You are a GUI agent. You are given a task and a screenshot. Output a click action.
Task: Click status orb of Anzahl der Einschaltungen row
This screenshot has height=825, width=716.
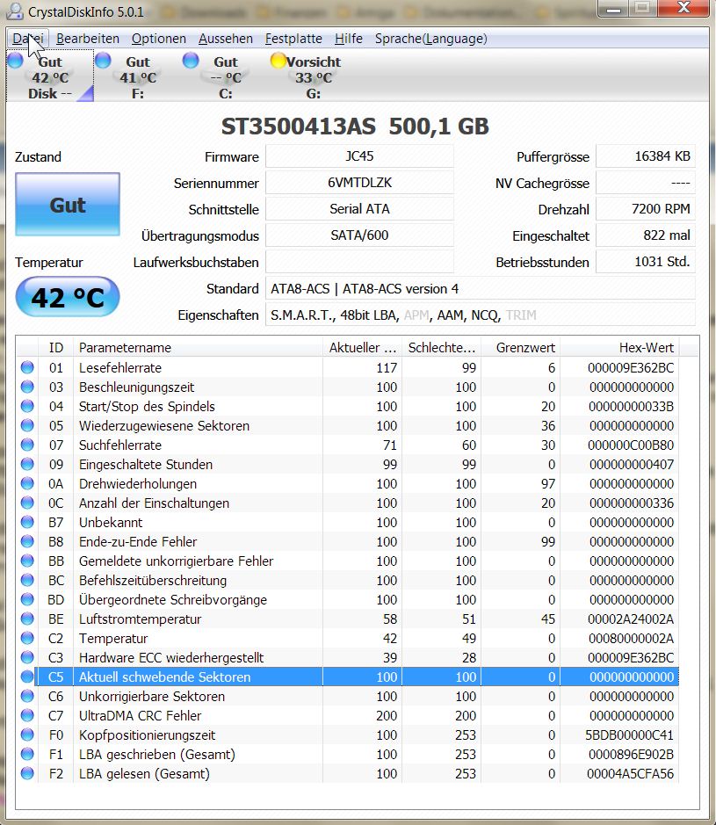coord(27,503)
